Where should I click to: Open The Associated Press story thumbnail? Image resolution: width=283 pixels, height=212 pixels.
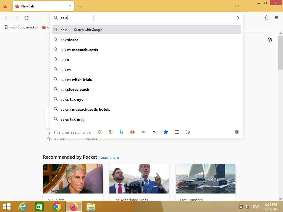[x=139, y=179]
